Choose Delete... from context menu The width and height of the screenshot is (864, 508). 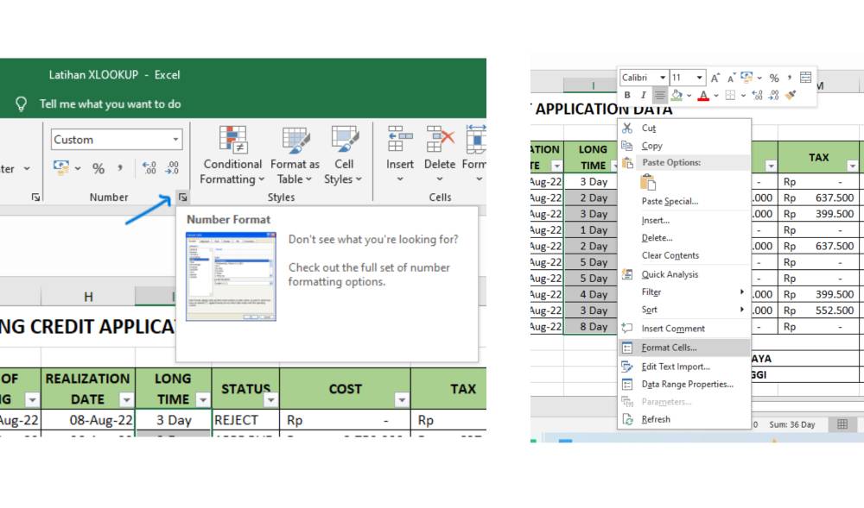[684, 238]
